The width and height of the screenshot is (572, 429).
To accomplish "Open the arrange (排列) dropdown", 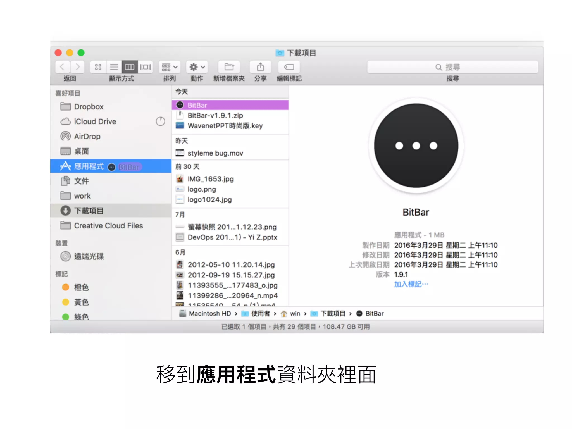I will 169,67.
